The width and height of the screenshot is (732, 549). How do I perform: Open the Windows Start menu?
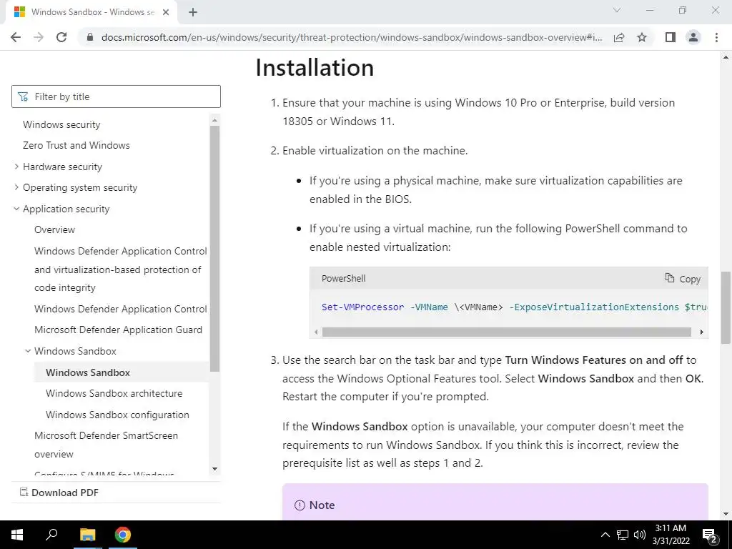pyautogui.click(x=17, y=535)
